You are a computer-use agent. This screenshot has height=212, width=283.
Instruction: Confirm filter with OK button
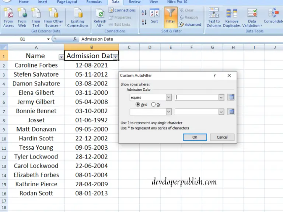tap(195, 137)
